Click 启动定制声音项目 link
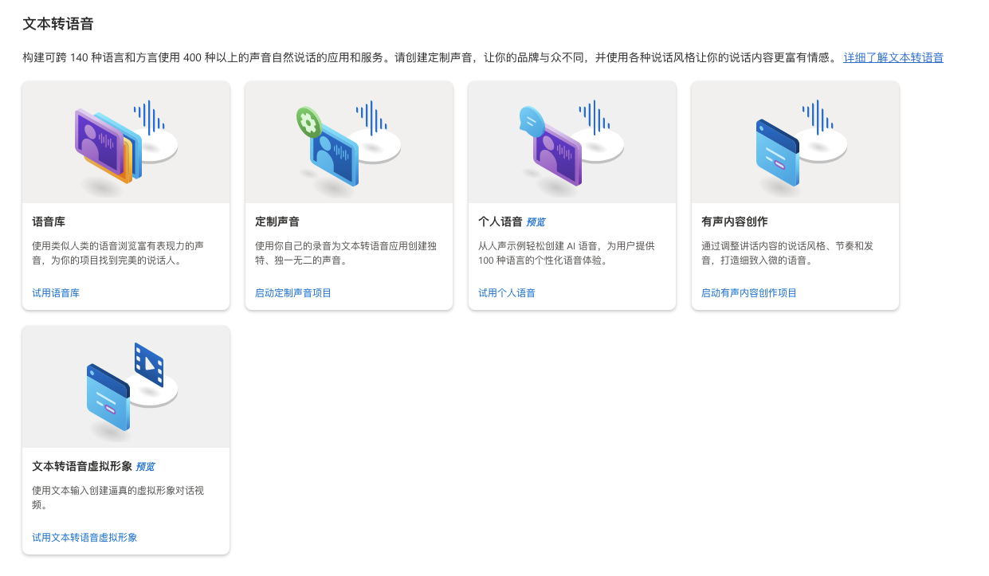 [x=293, y=293]
